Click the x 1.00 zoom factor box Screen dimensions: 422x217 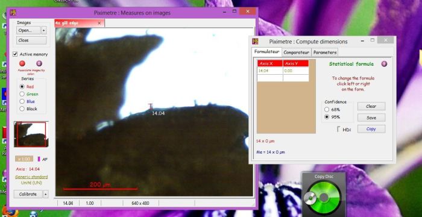point(24,159)
